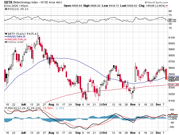Select the Nov marker on the date axis
The height and width of the screenshot is (135, 179).
click(x=132, y=104)
